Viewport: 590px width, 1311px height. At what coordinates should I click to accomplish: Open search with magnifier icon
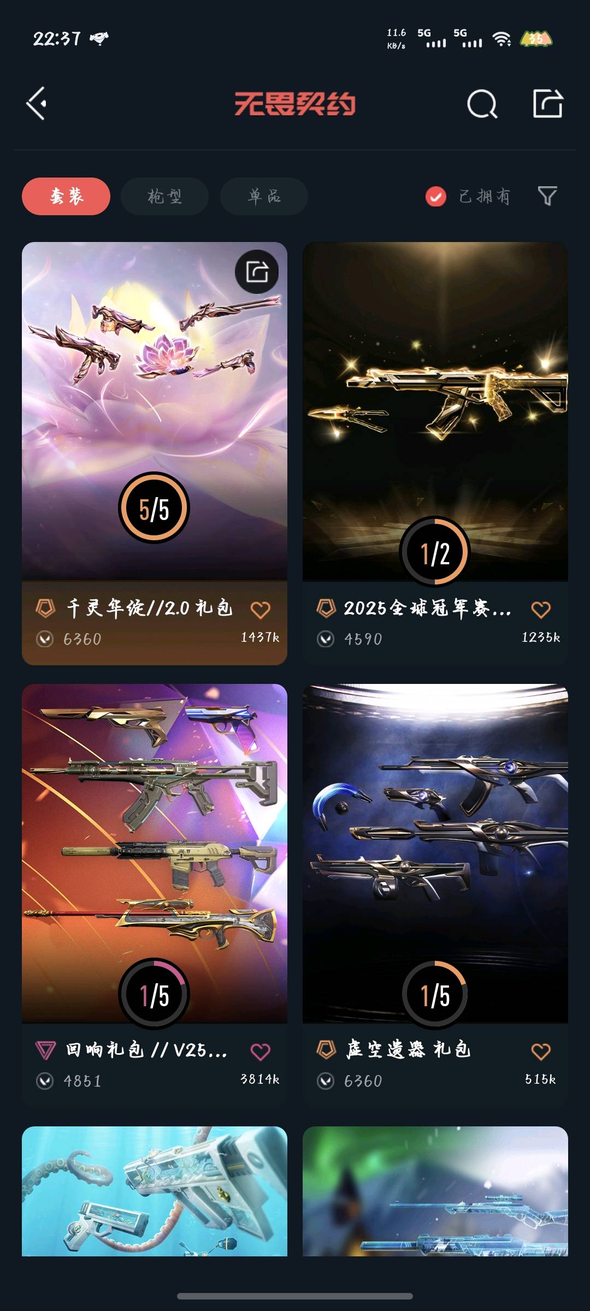pyautogui.click(x=482, y=103)
